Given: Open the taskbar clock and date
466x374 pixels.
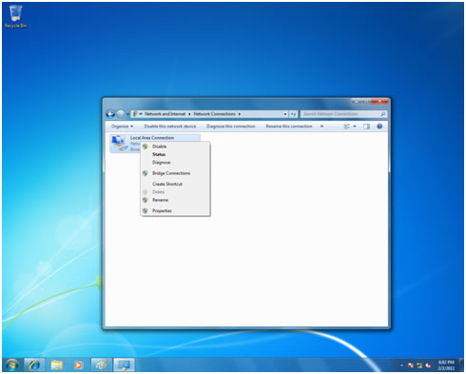Looking at the screenshot, I should pyautogui.click(x=446, y=365).
